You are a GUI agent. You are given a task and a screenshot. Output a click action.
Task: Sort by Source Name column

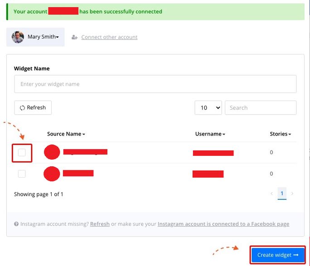coord(66,134)
